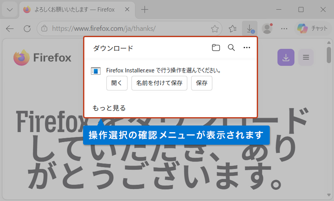Screen dimensions: 334x201
Task: Click the scrollbar down arrow
Action: 329,195
